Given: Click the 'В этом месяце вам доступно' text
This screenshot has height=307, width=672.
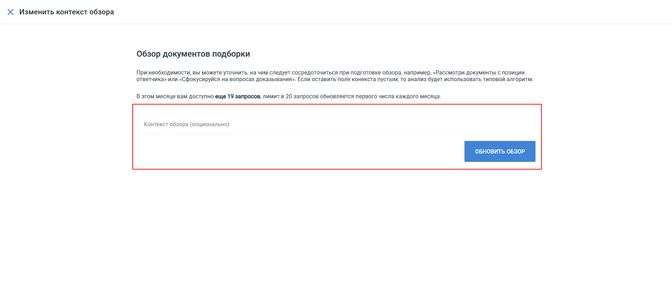Looking at the screenshot, I should (x=175, y=97).
